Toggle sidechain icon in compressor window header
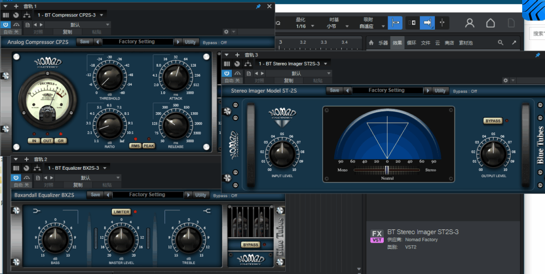Screen dimensions: 545x274 click(x=16, y=24)
